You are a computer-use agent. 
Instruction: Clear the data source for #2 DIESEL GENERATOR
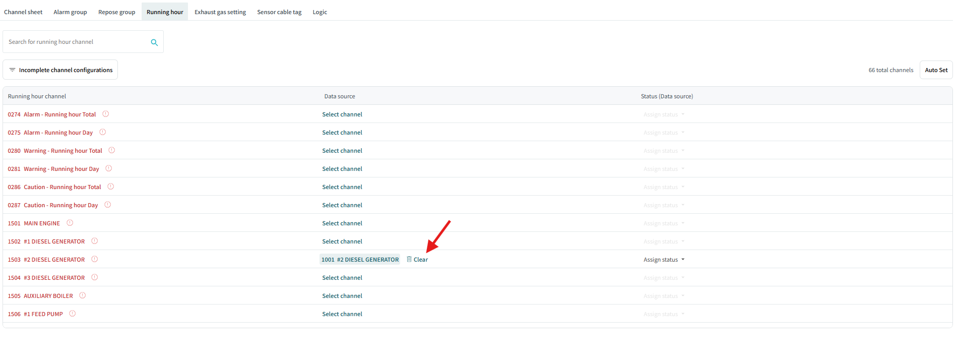pyautogui.click(x=417, y=260)
